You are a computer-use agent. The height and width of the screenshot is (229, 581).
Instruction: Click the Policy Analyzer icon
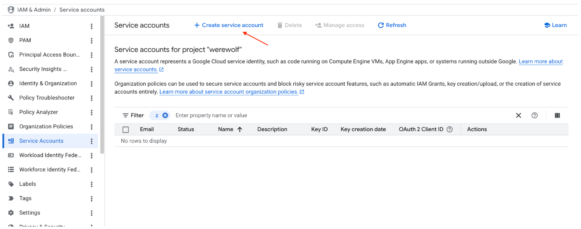(x=11, y=112)
